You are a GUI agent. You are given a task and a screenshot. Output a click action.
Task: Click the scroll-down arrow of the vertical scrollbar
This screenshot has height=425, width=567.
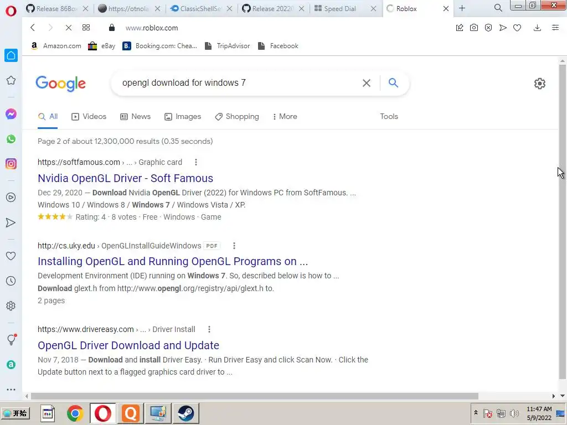click(563, 396)
